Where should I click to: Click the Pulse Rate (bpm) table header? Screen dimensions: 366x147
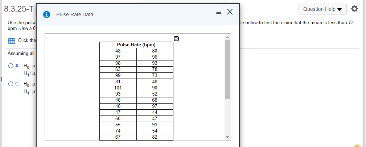point(136,45)
